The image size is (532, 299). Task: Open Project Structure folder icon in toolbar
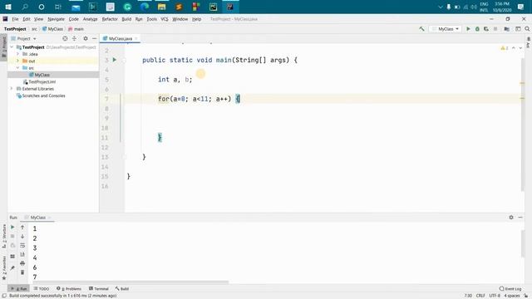tap(506, 29)
